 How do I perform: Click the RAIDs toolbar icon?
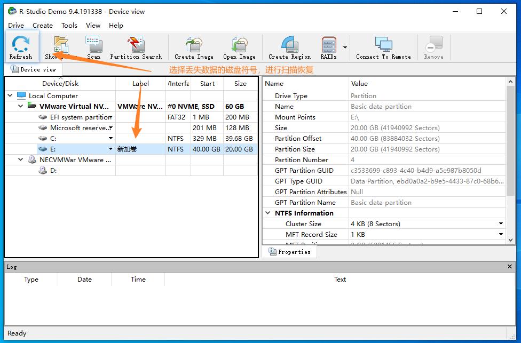coord(328,47)
